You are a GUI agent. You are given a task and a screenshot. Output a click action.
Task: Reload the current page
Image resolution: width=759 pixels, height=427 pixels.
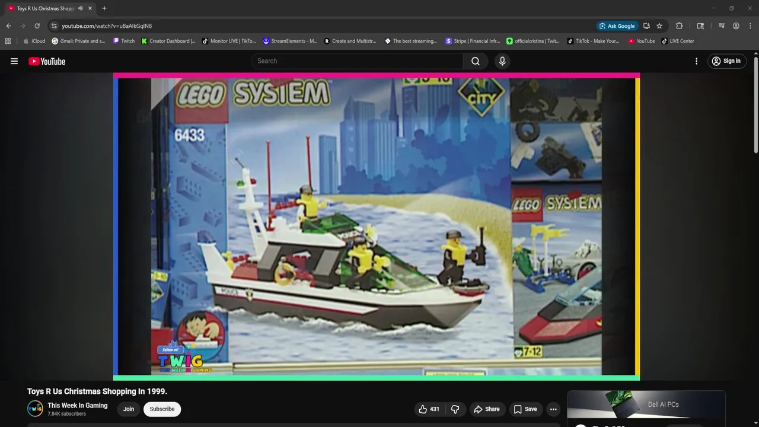37,26
